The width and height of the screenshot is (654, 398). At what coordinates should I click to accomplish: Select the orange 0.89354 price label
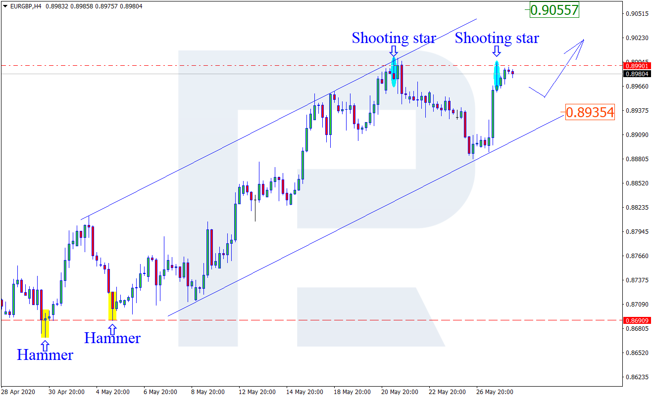click(x=590, y=112)
